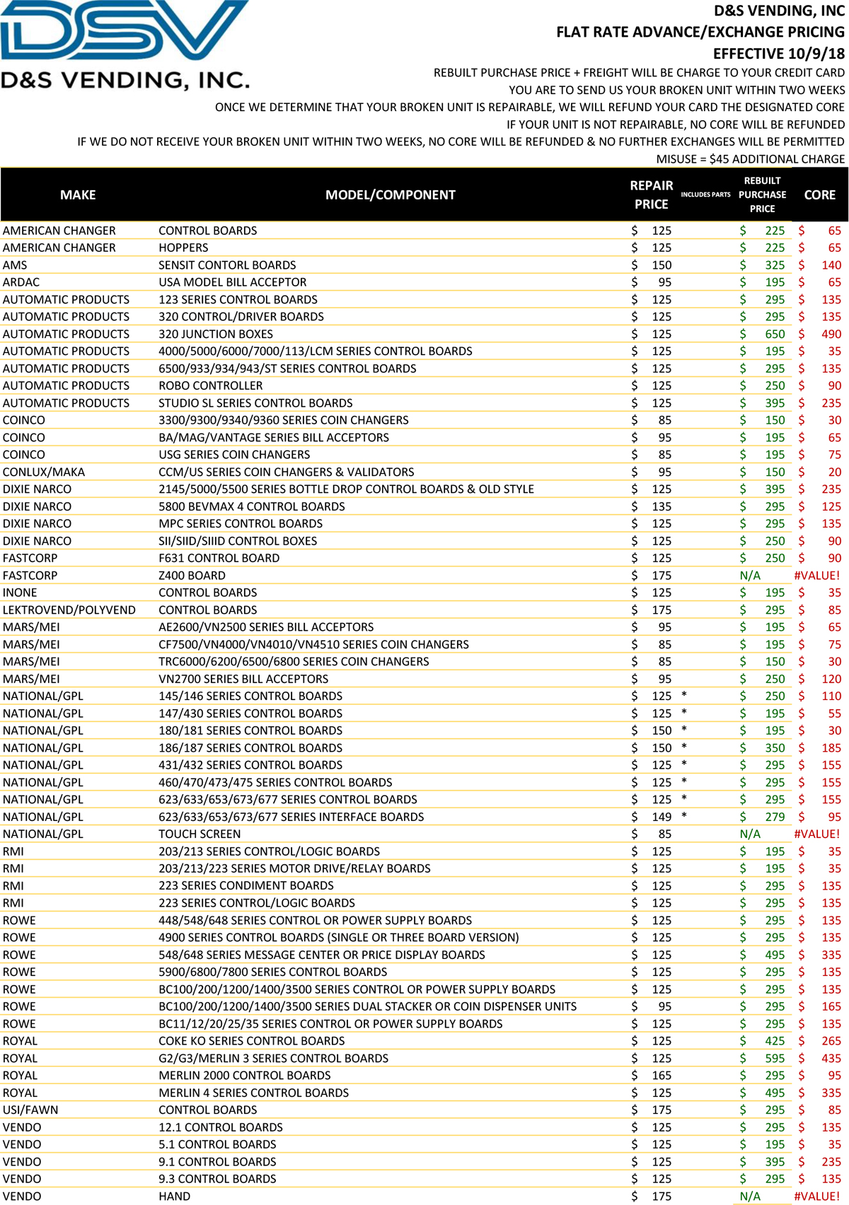Click '9.3 CONTROL BOARDS' Vendo cell
Viewport: 849px width, 1205px height.
click(217, 1179)
